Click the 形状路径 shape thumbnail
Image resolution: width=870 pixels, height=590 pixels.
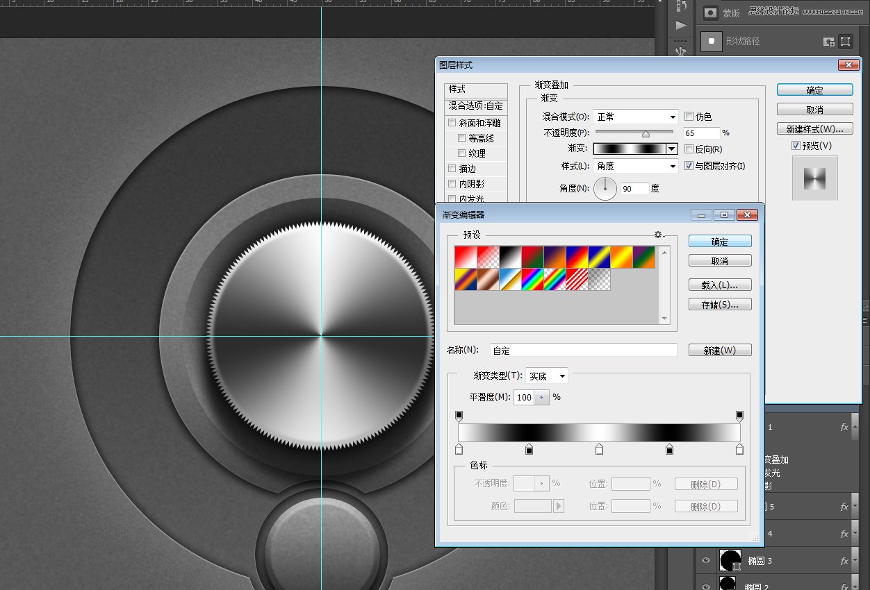coord(711,42)
